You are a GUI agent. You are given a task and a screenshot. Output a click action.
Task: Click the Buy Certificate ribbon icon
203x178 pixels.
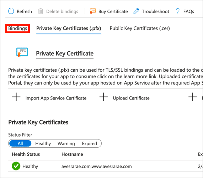[93, 11]
